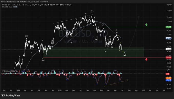Viewport: 174px width, 99px height.
Task: Click the (v) wave label at the top
Action: pos(92,11)
